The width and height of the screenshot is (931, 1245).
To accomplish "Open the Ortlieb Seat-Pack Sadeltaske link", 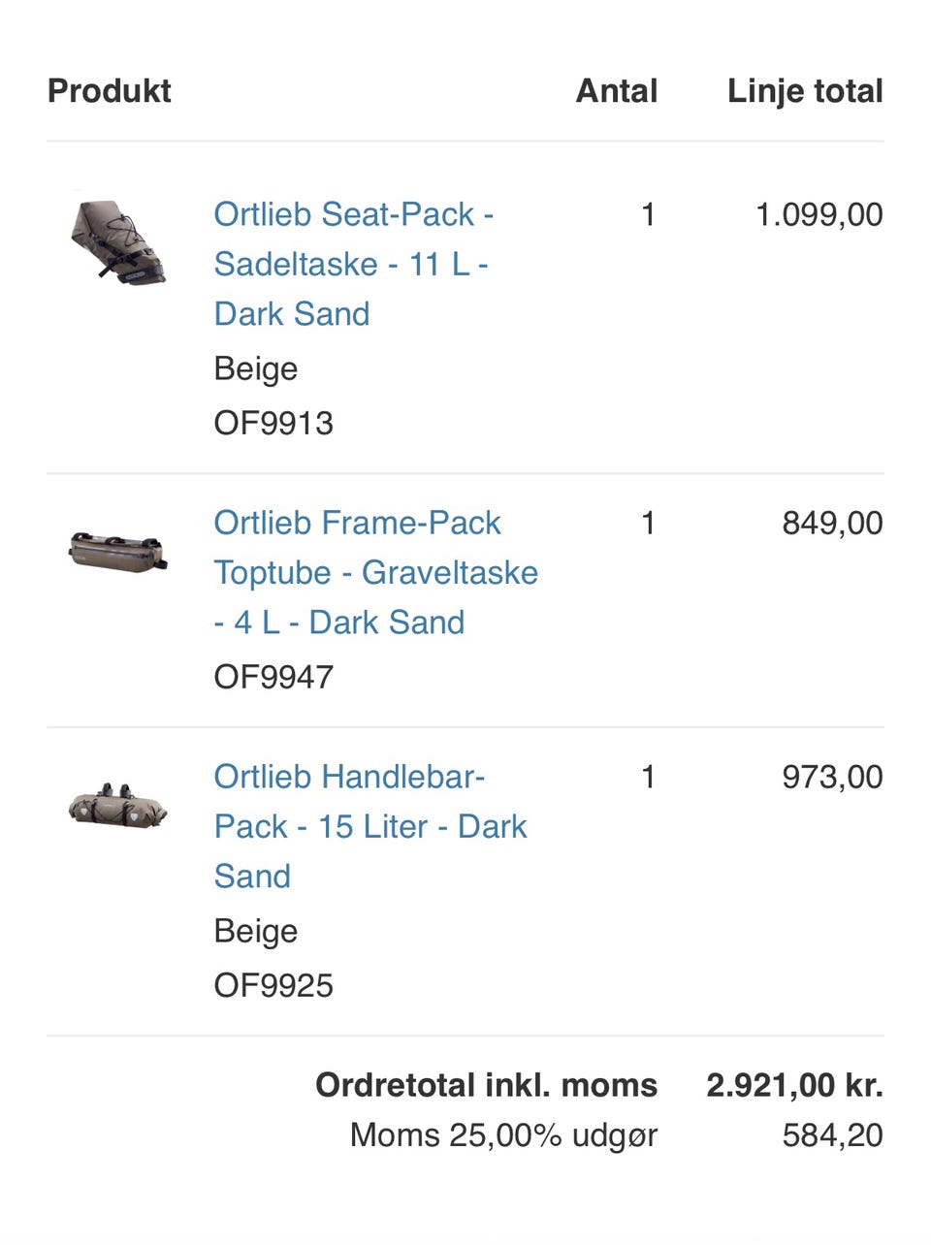I will coord(353,264).
